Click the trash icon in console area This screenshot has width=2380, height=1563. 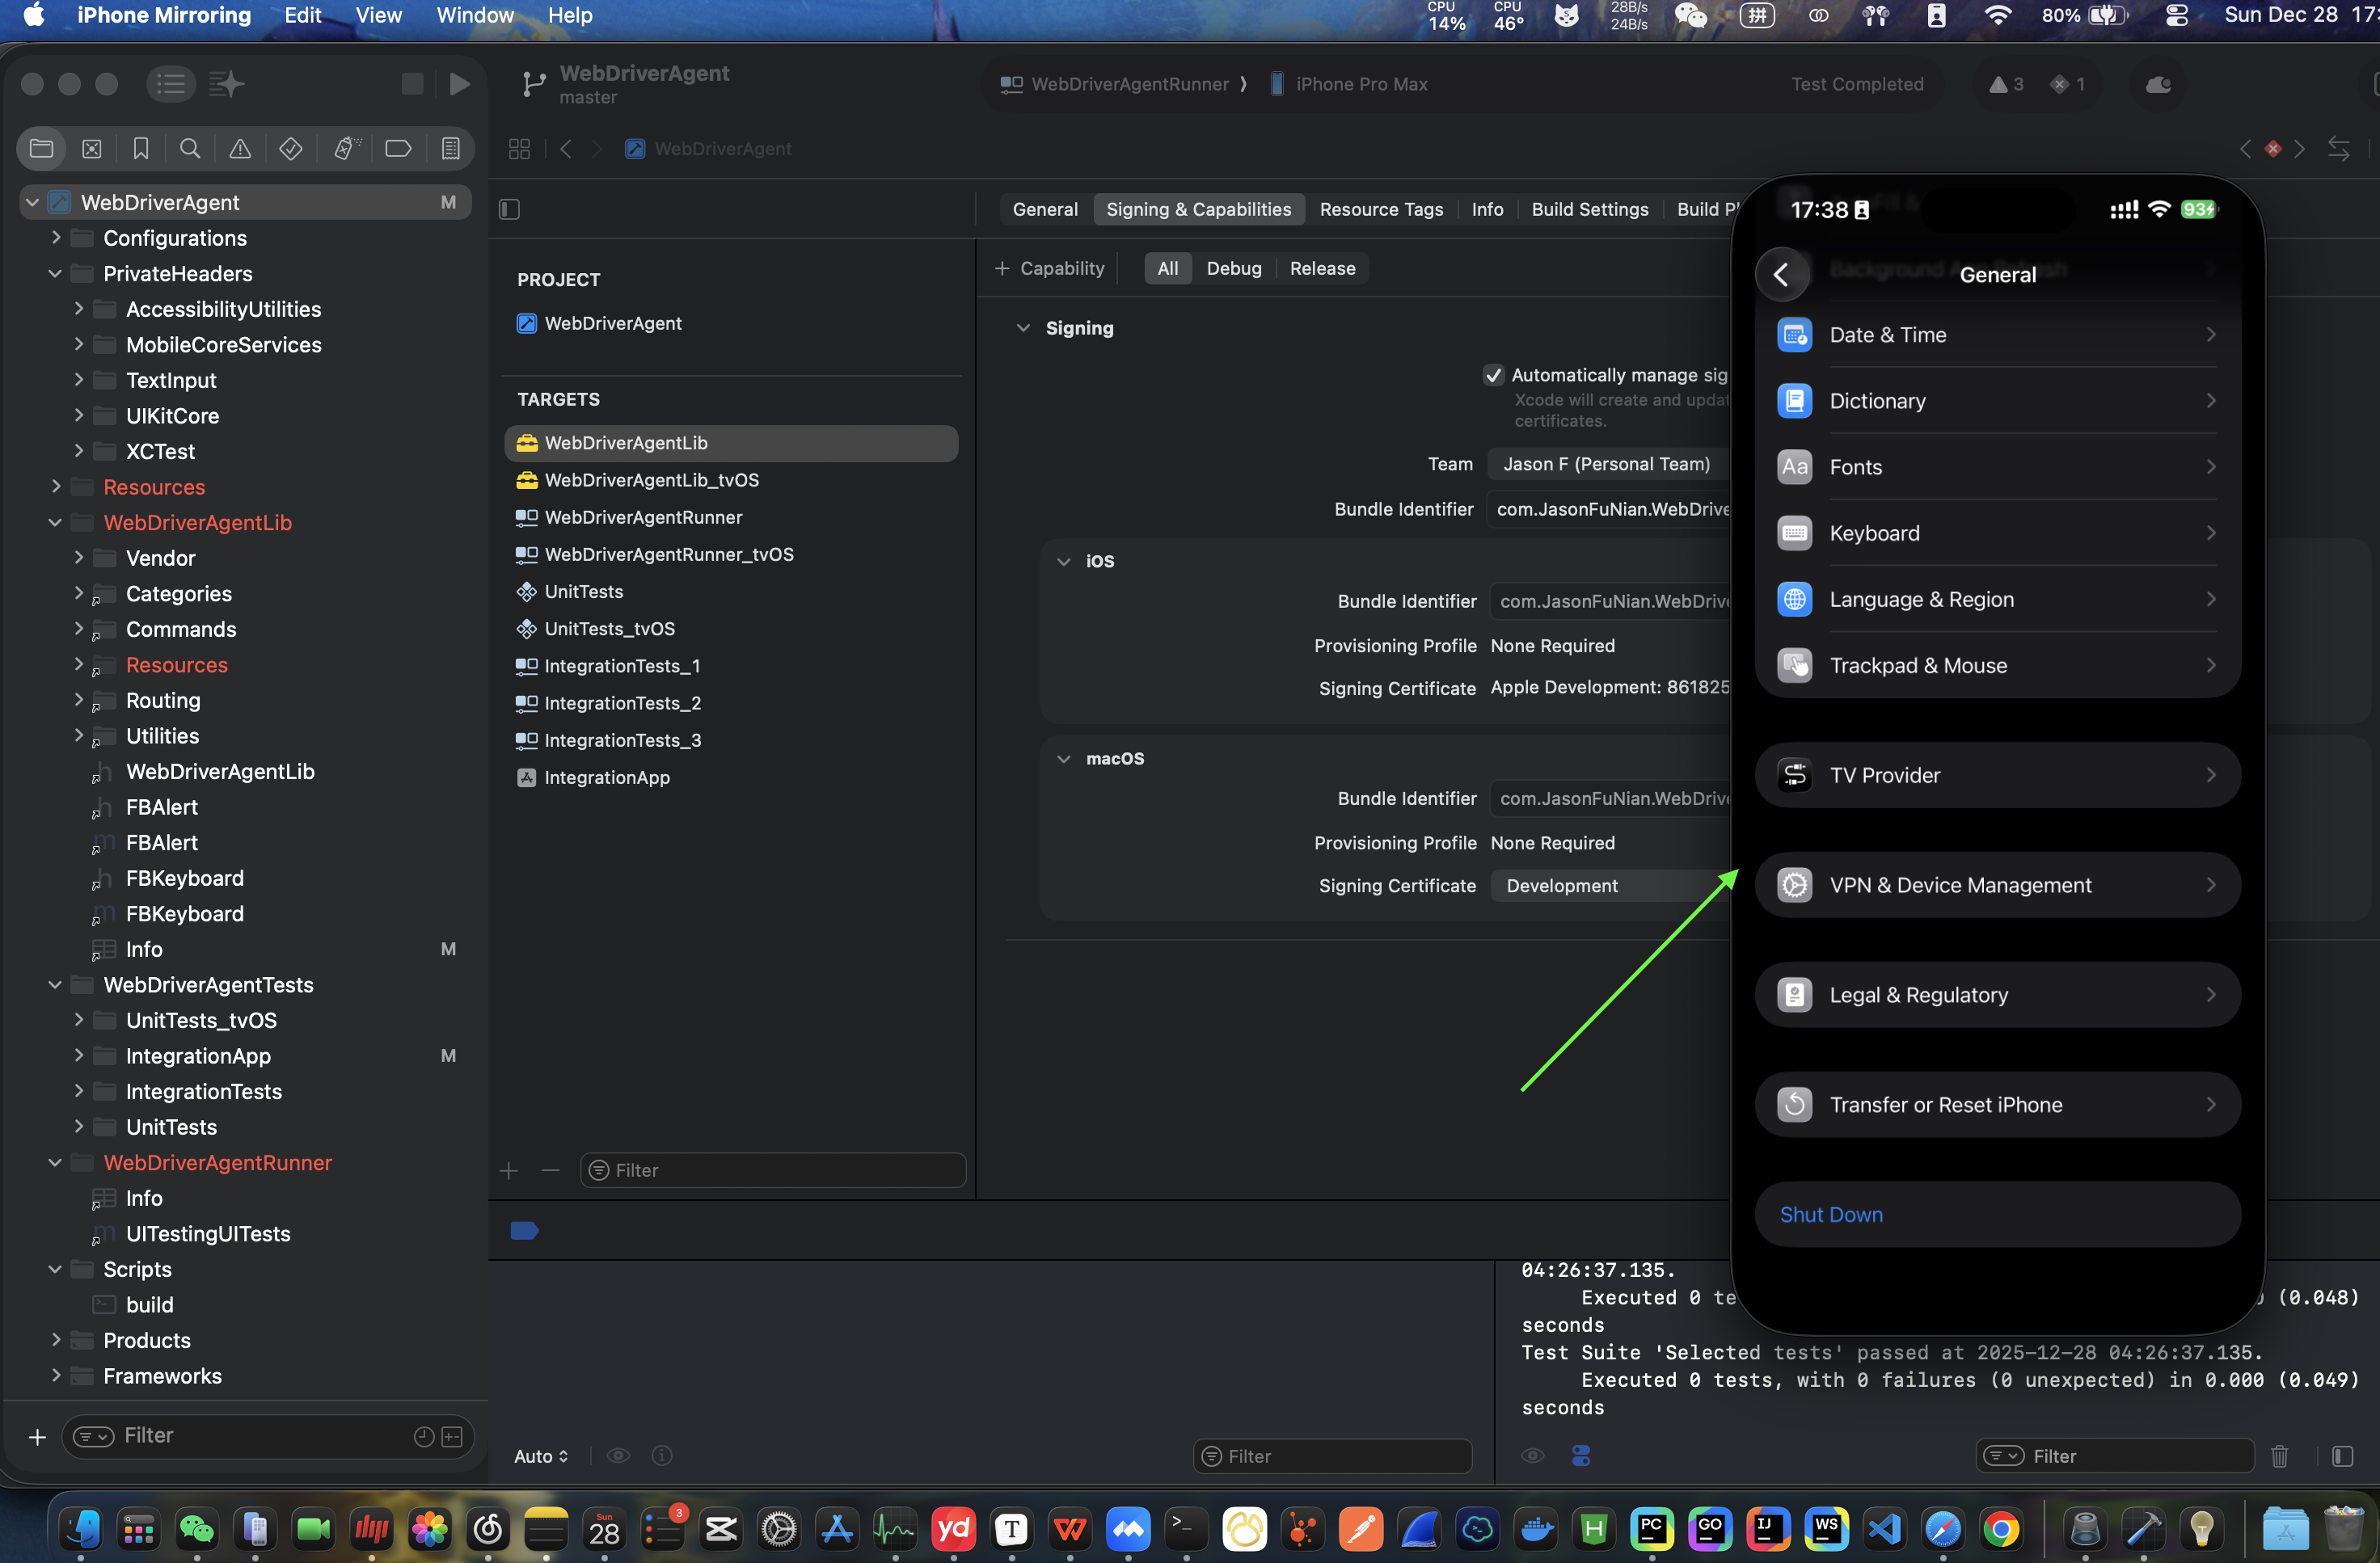click(2279, 1456)
